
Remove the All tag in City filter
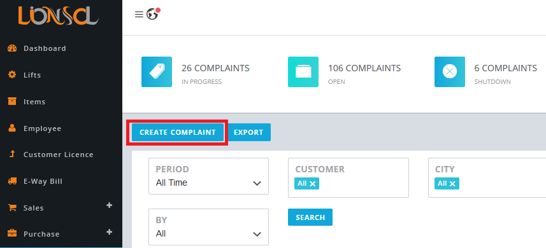452,184
